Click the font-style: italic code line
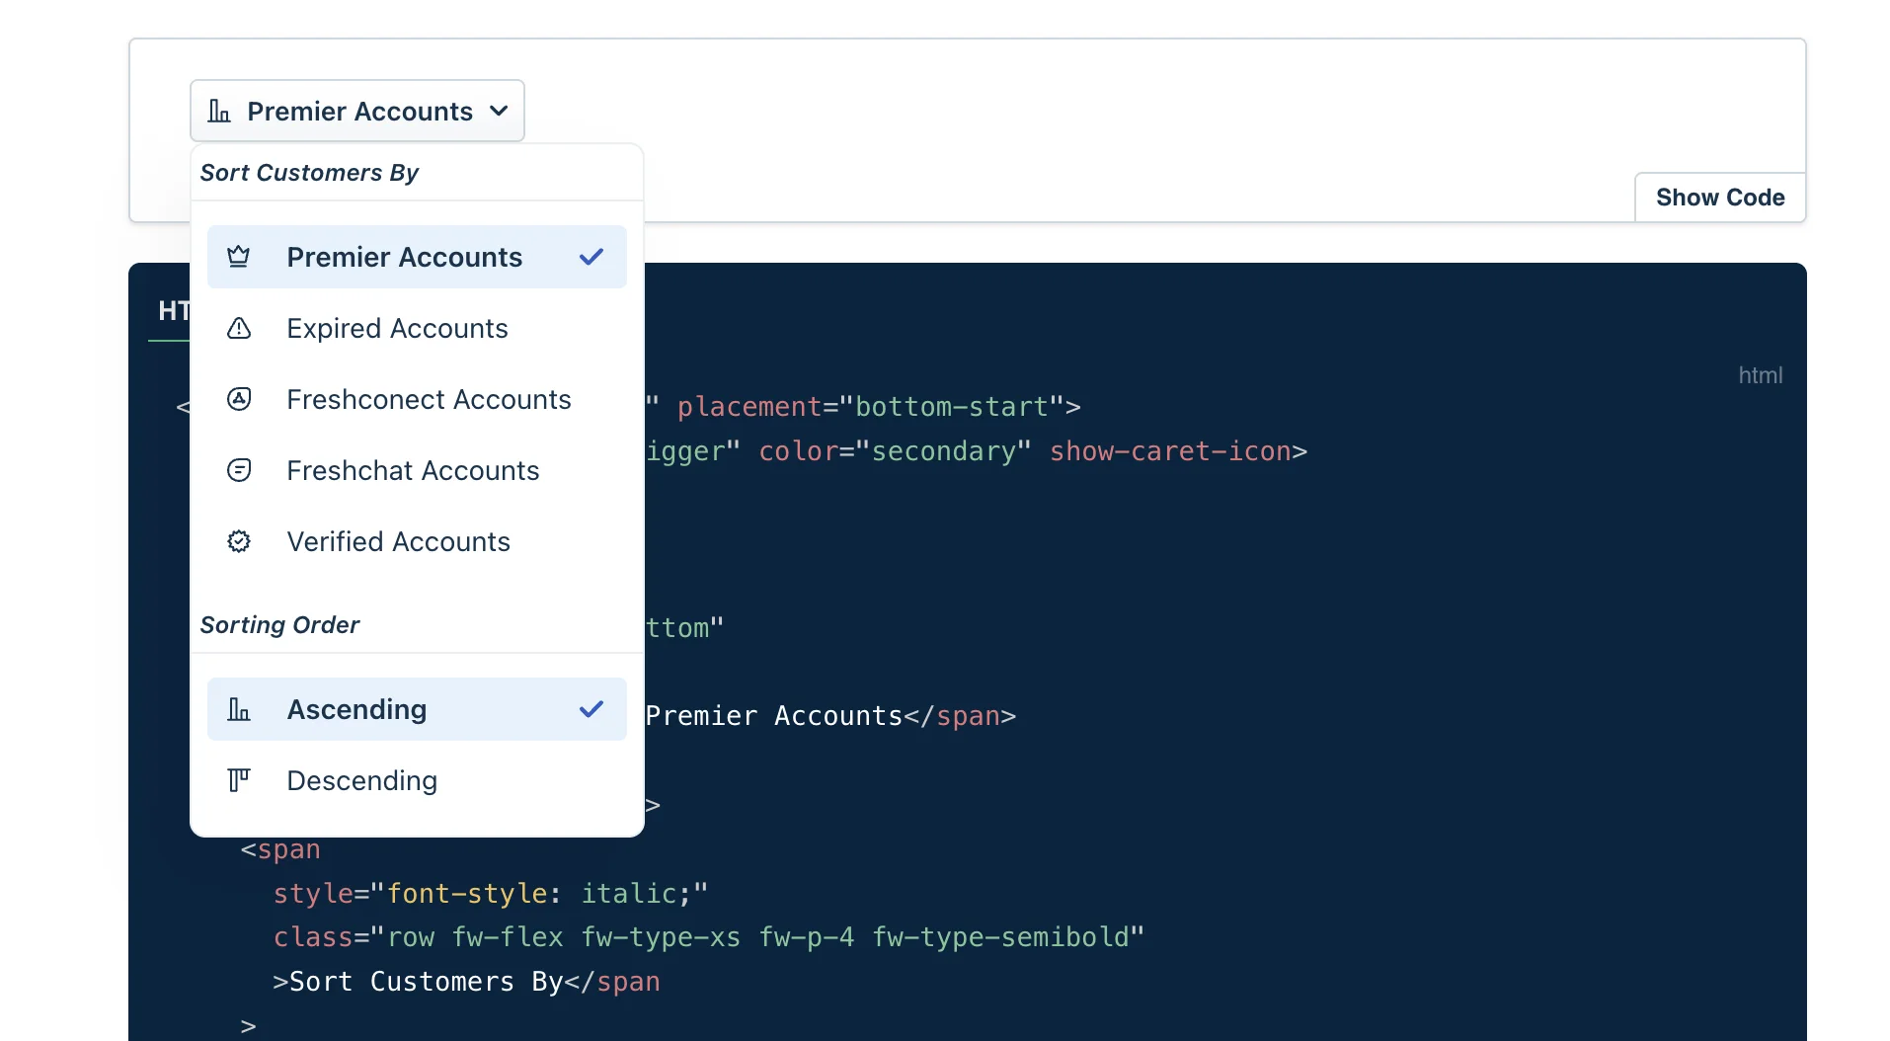 (491, 894)
